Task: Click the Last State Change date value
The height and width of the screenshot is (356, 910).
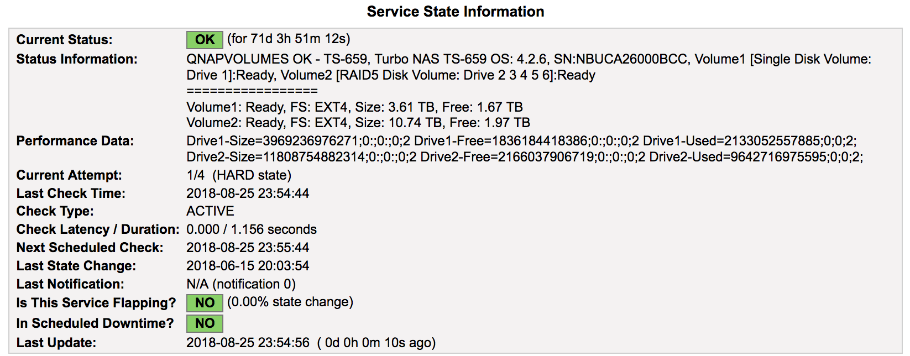Action: [x=248, y=266]
